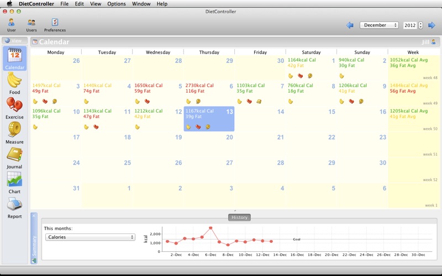Open the Window menu

coord(141,4)
